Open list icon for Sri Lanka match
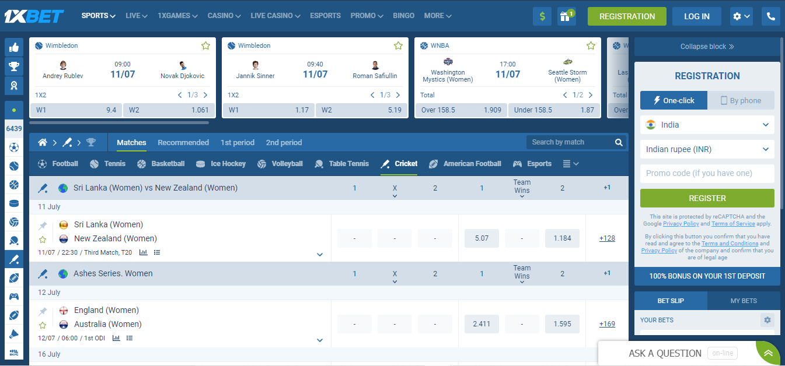 pos(156,252)
